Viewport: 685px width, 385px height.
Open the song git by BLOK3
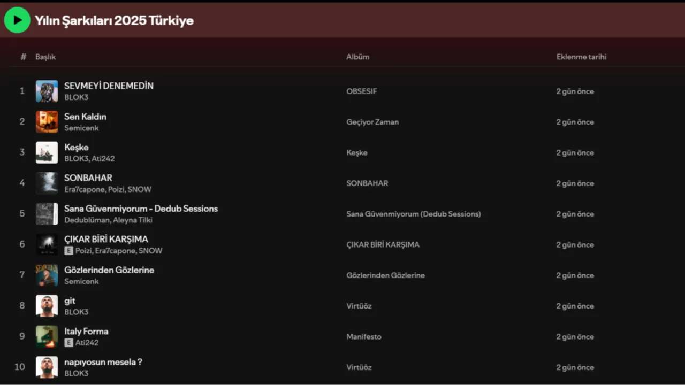click(70, 301)
